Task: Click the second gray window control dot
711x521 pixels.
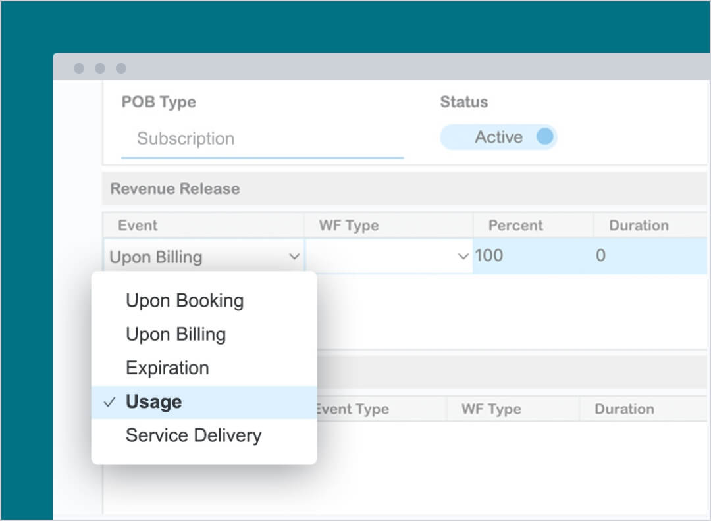Action: pos(100,68)
